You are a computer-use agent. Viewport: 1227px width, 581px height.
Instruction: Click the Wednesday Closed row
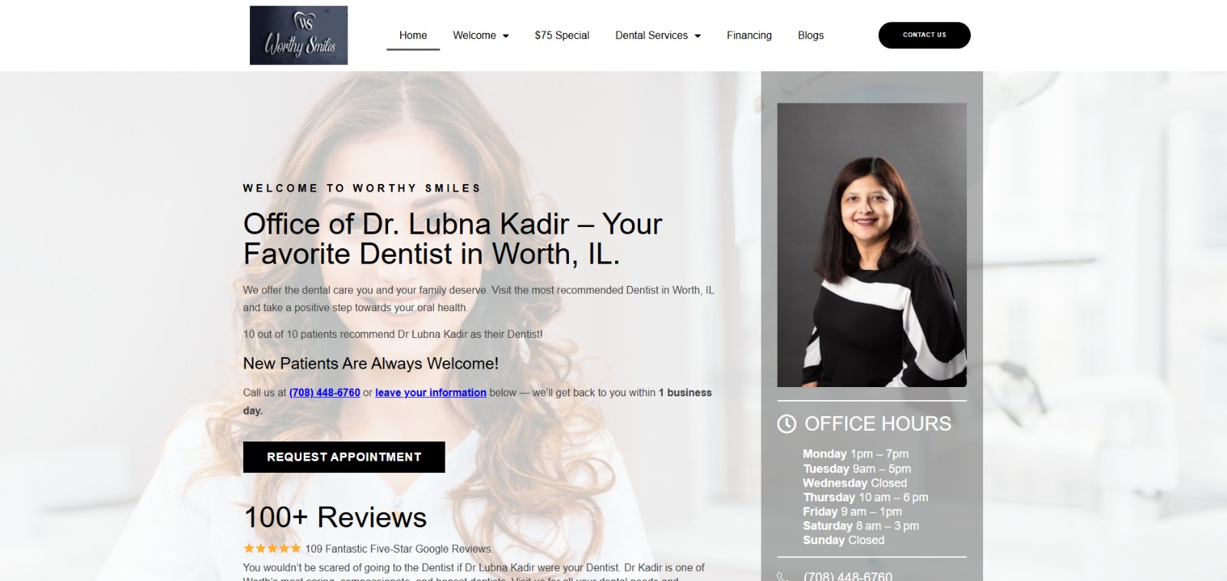click(854, 483)
